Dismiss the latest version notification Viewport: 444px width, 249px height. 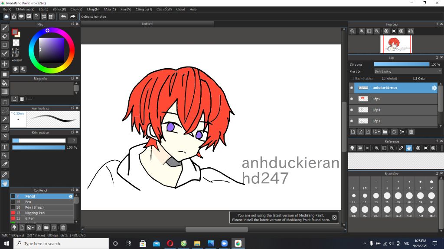[334, 217]
